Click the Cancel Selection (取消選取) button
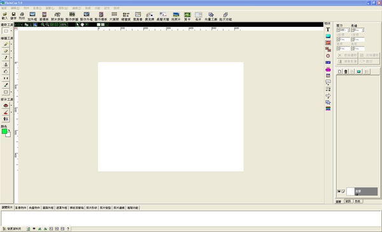382x232 pixels. pyautogui.click(x=348, y=55)
